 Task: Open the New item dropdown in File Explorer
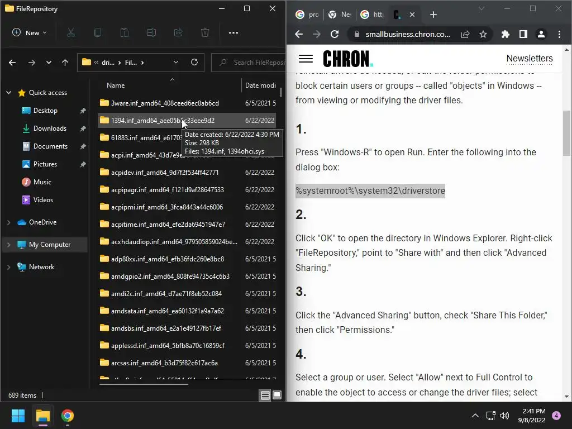(29, 33)
